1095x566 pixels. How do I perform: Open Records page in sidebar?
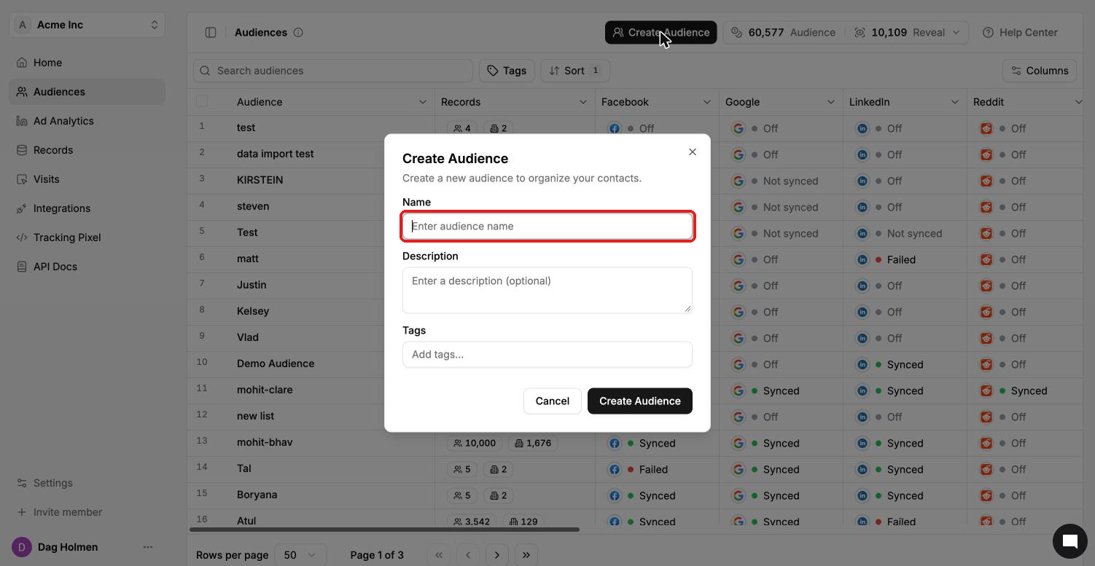(87, 150)
